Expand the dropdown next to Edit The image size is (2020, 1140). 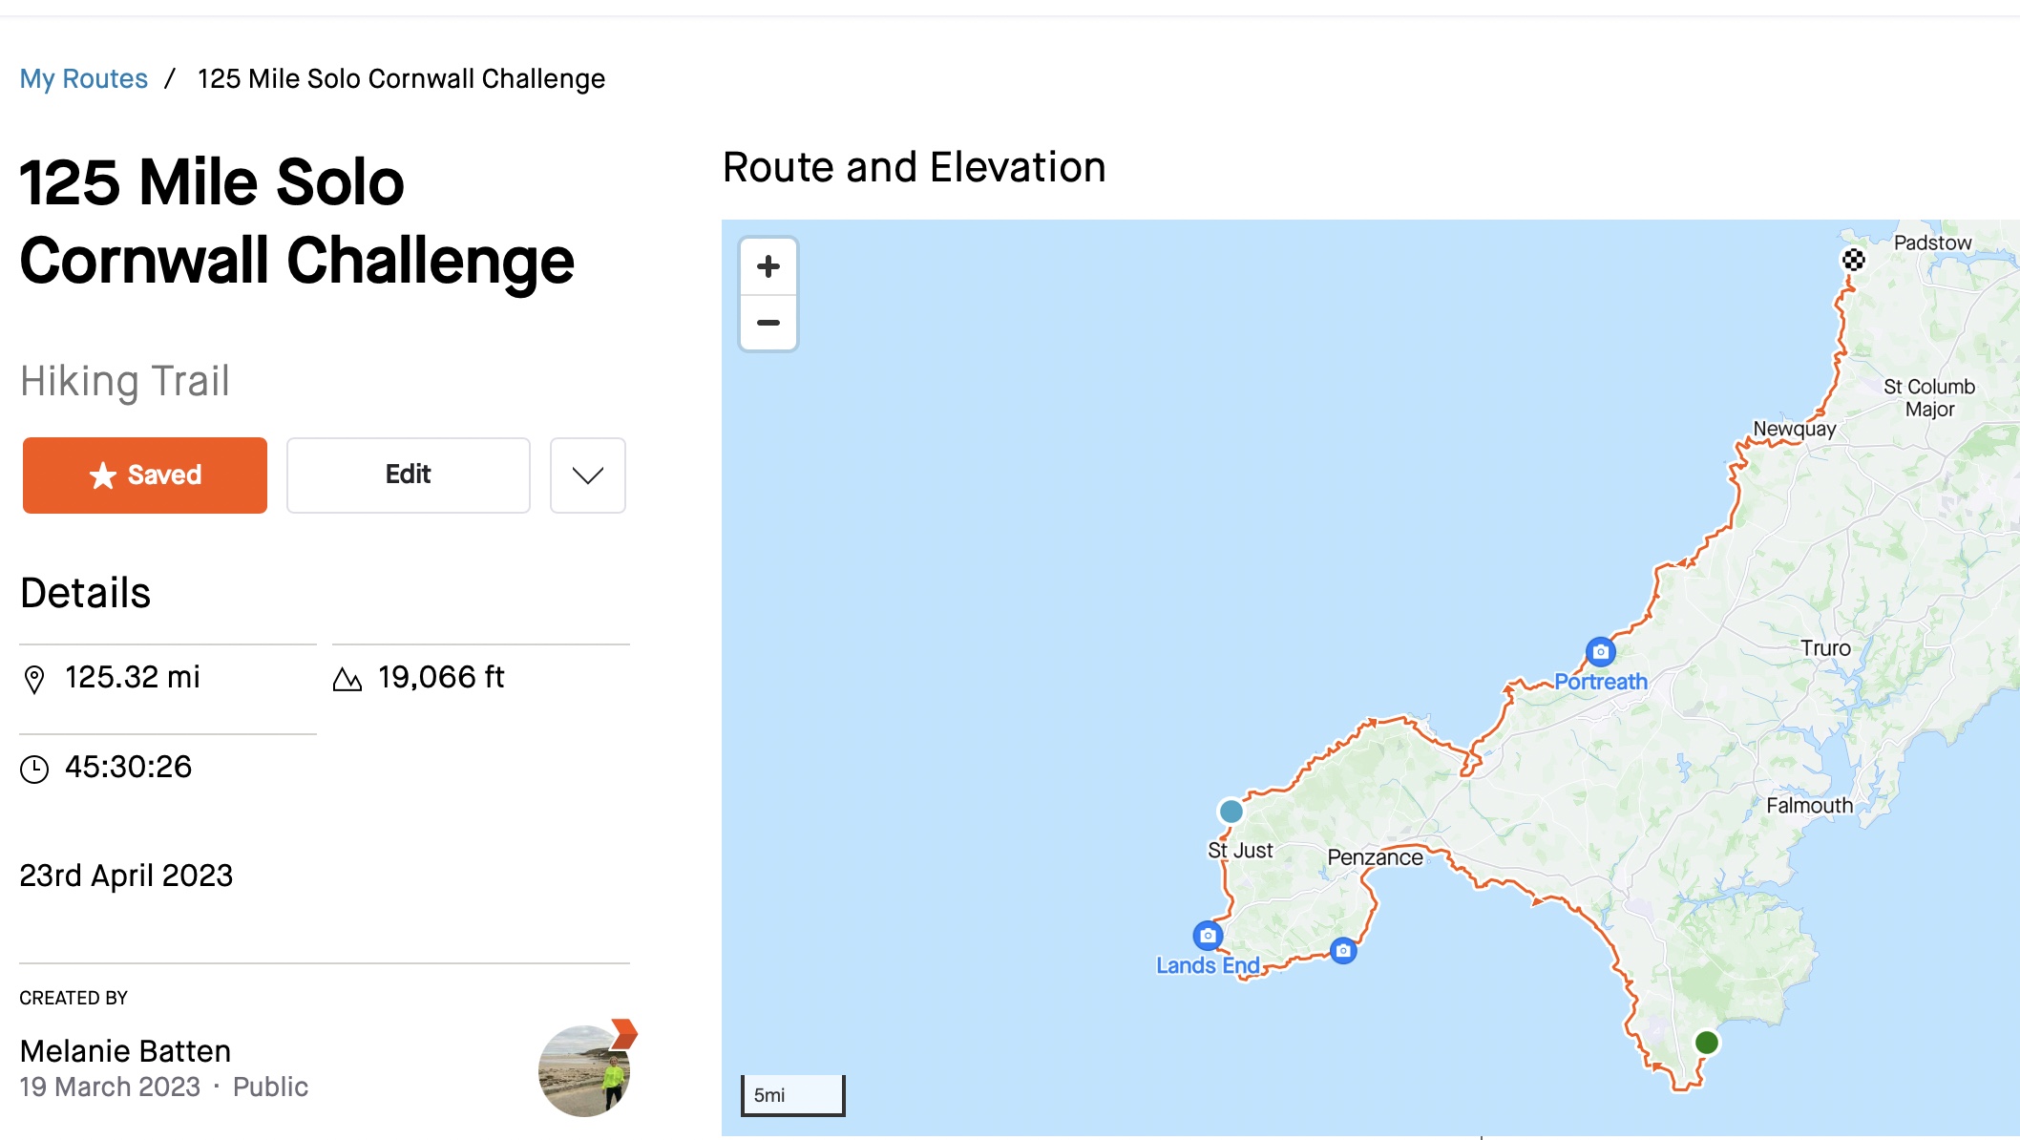588,475
